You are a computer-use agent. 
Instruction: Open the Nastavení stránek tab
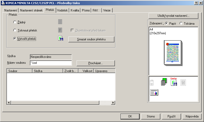(x=31, y=10)
